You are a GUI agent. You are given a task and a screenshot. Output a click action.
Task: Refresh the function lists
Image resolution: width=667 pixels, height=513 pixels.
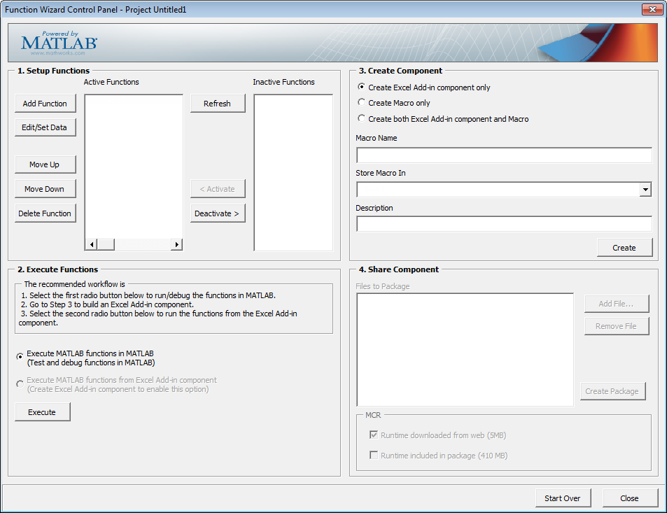(x=218, y=104)
